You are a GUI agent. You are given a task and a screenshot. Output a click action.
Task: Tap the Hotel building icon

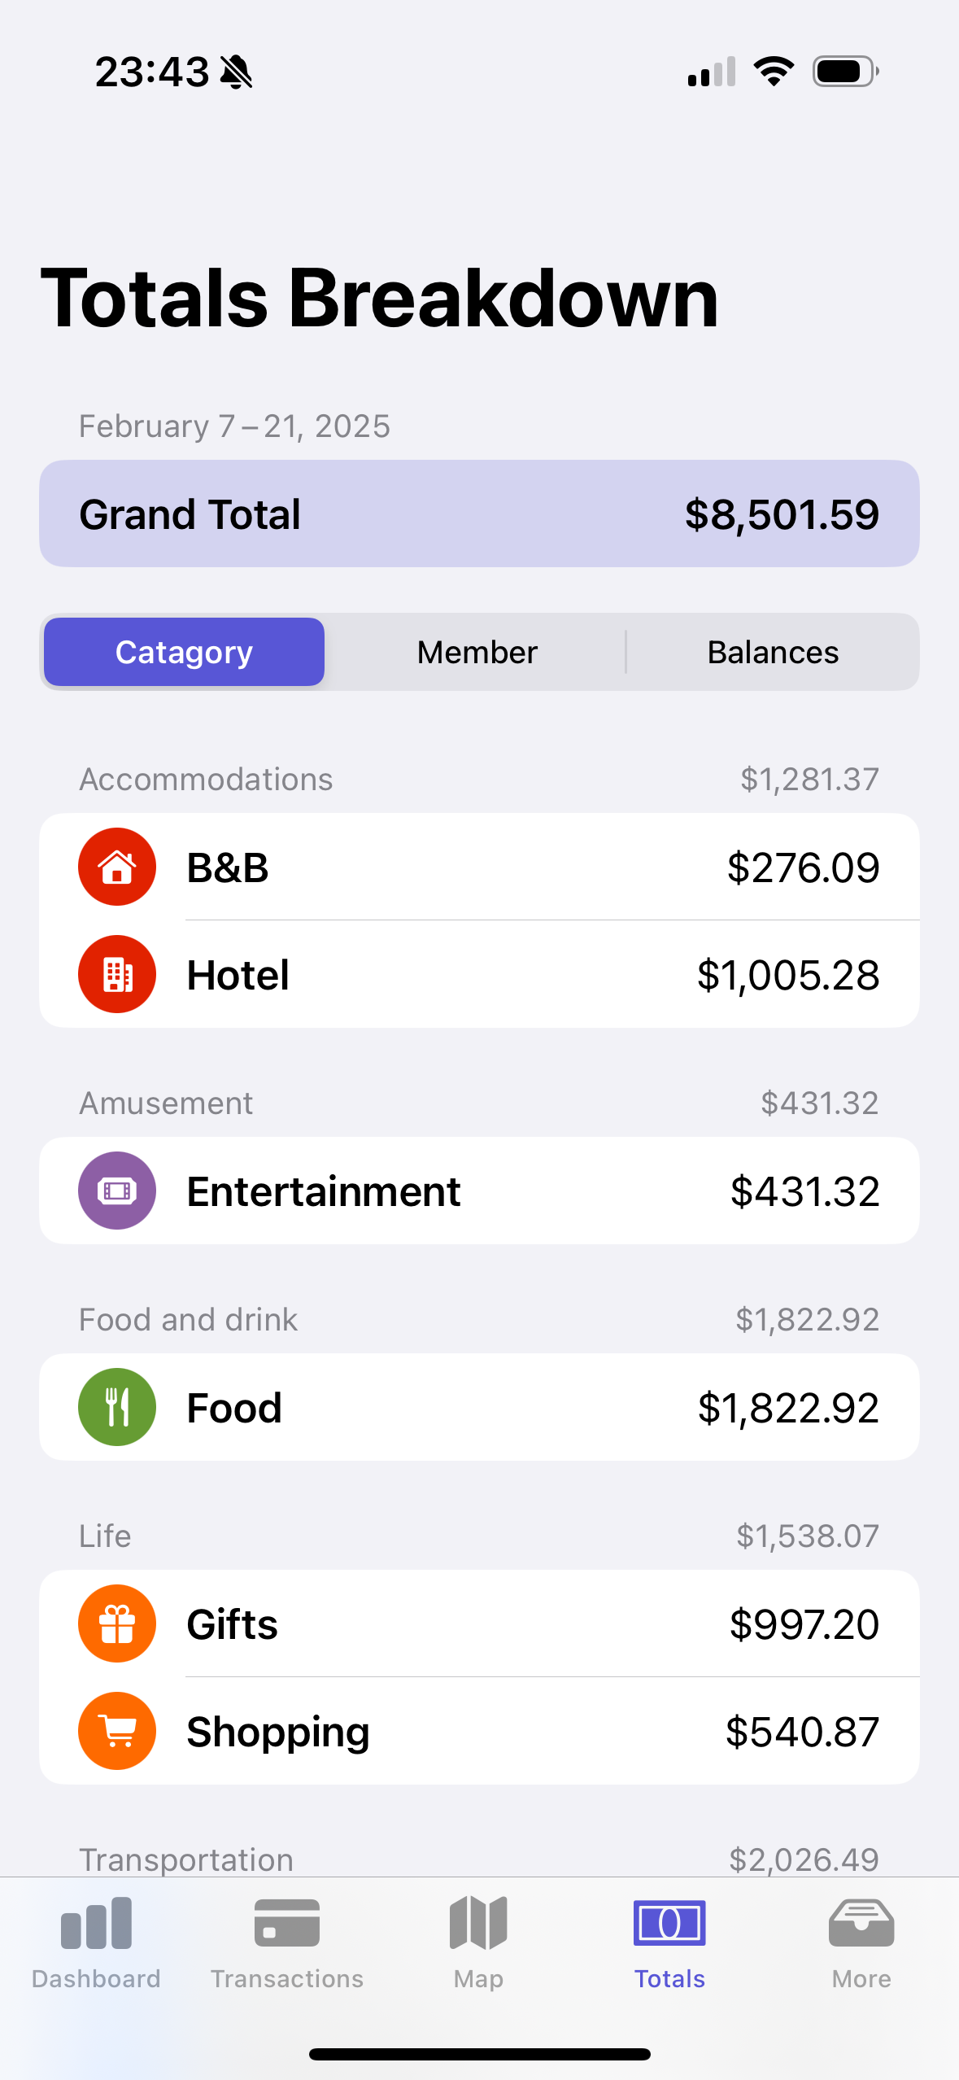117,974
